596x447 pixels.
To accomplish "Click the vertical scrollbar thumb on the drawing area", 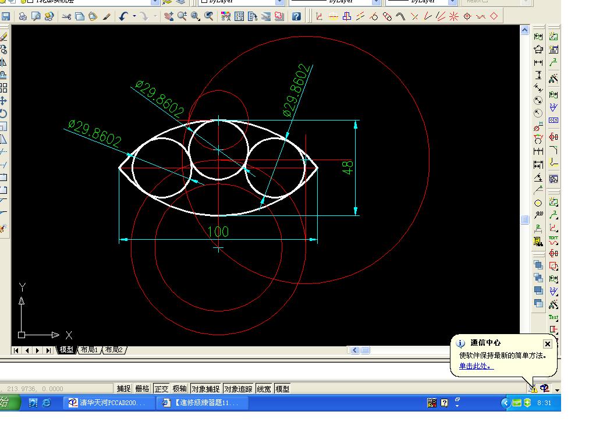I will 525,219.
